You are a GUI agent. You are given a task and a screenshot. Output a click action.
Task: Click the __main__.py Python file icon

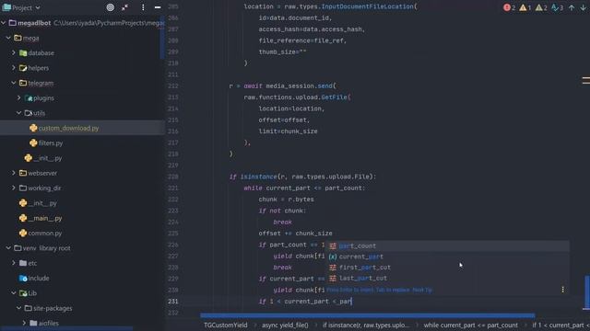23,218
